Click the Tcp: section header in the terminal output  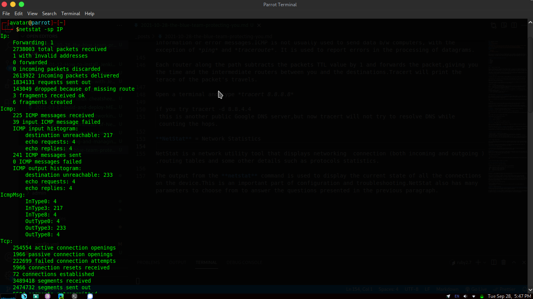coord(7,241)
